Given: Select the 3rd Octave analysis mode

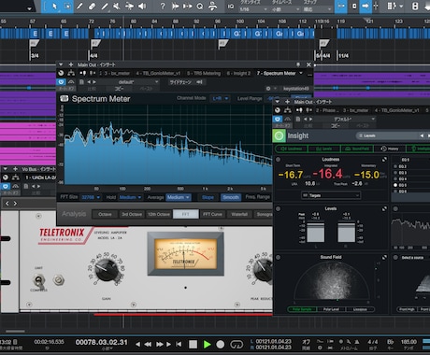Looking at the screenshot, I should click(x=132, y=214).
